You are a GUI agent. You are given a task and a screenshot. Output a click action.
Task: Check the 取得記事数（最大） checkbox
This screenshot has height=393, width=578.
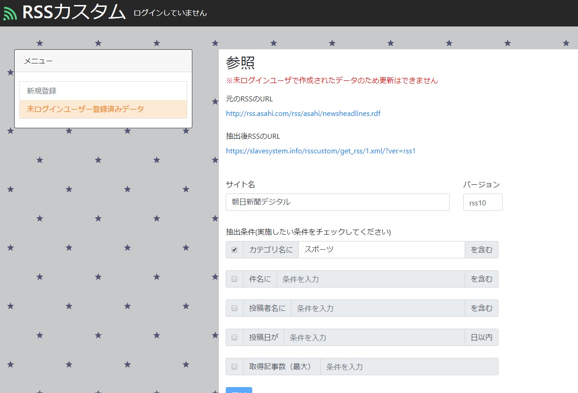coord(234,367)
